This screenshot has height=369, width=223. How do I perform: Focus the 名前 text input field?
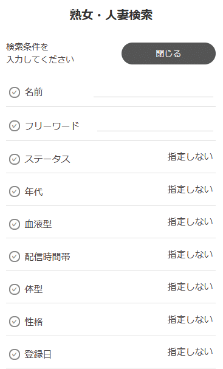[x=153, y=92]
